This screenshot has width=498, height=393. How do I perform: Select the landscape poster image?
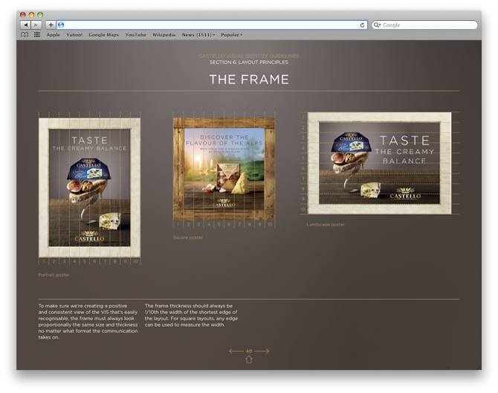(x=380, y=163)
